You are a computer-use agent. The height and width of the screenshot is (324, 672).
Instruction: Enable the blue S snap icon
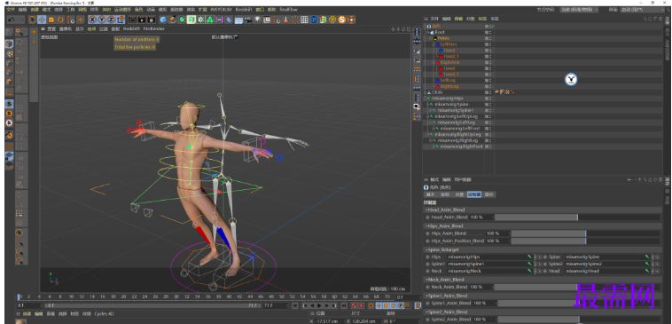coord(9,104)
